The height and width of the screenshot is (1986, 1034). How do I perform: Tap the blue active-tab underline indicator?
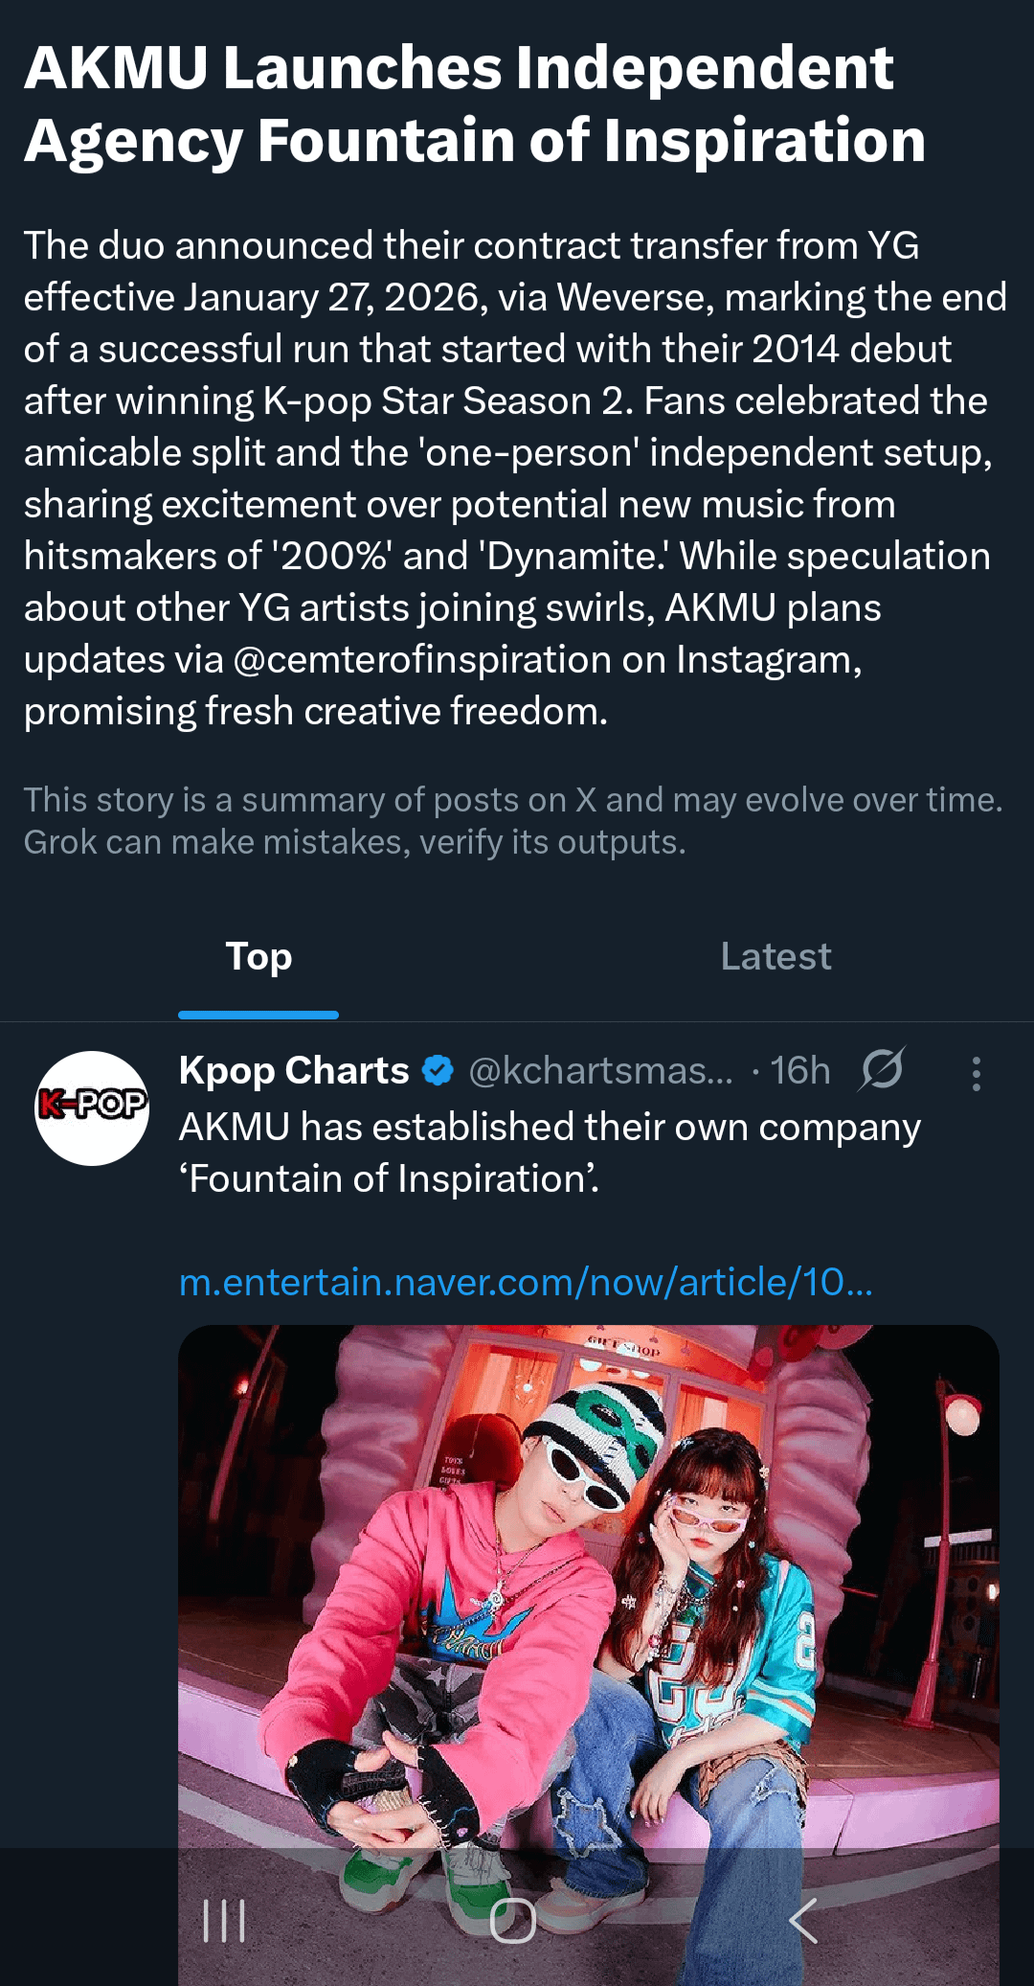(258, 1015)
